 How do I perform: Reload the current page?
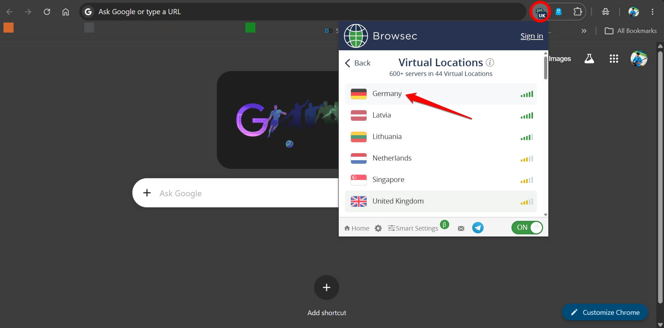pyautogui.click(x=47, y=12)
